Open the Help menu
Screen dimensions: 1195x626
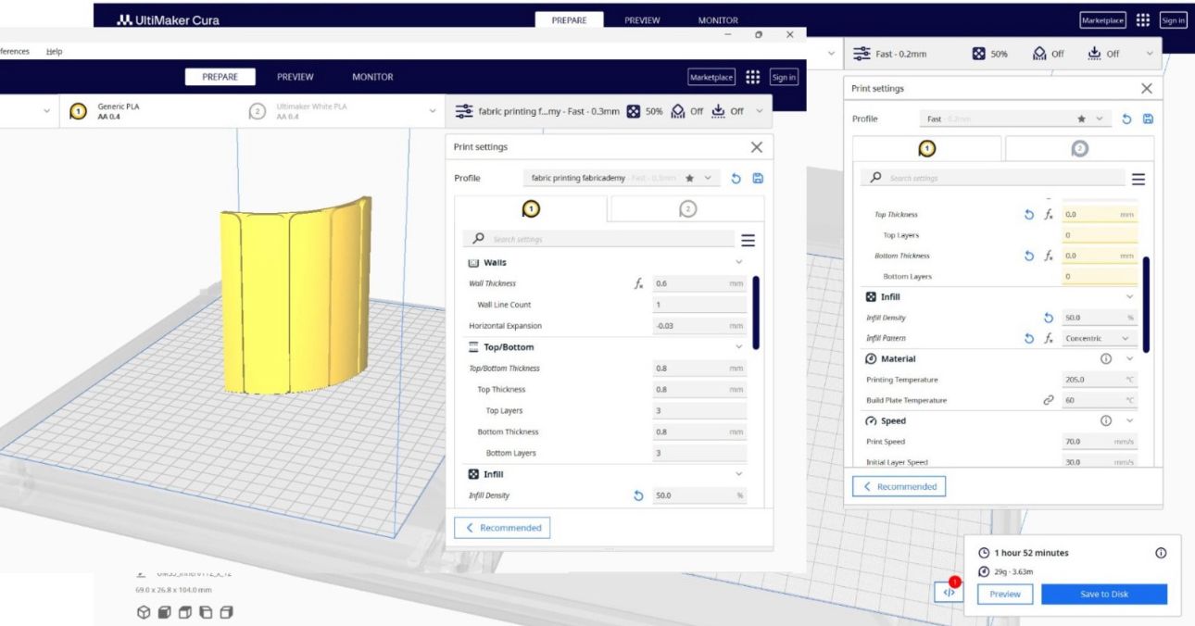(x=54, y=52)
